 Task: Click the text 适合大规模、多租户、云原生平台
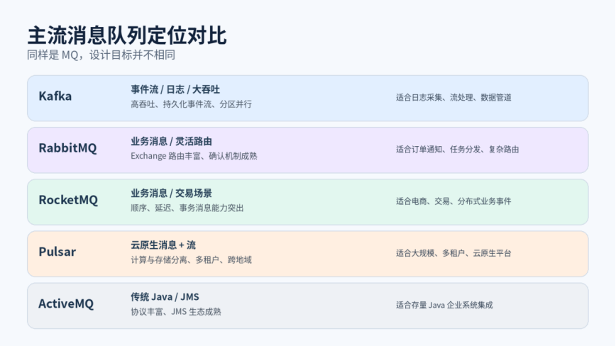[453, 253]
